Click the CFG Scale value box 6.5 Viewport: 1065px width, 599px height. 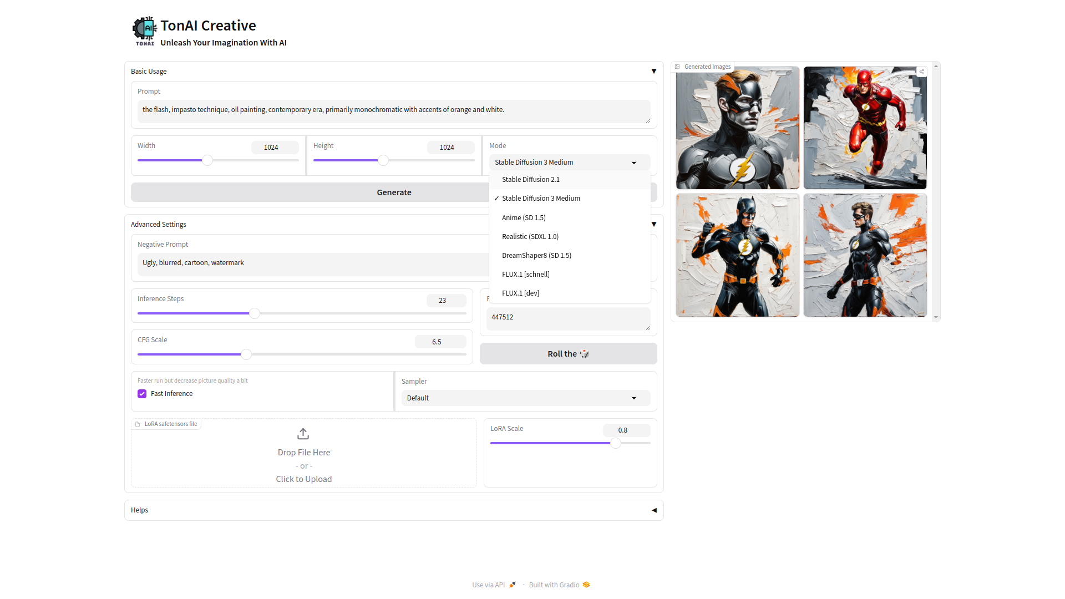440,342
